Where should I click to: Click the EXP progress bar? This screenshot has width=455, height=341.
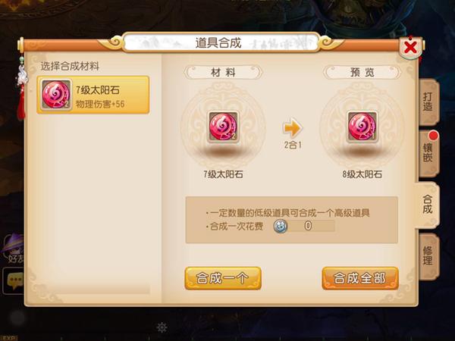pyautogui.click(x=227, y=338)
